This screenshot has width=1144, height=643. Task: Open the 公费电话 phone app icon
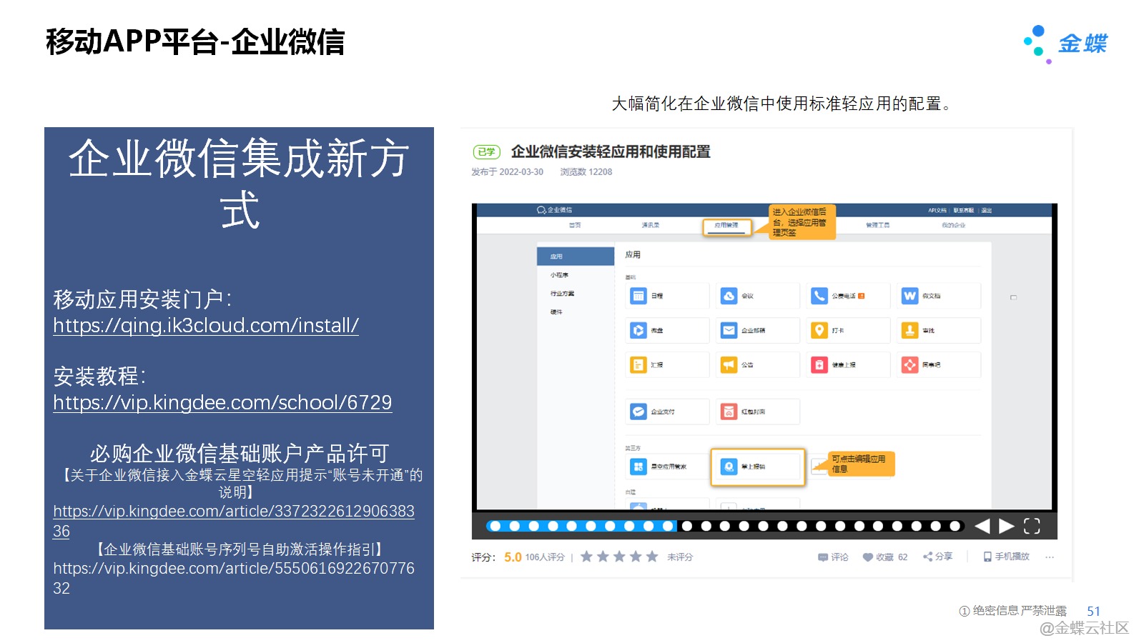coord(819,296)
